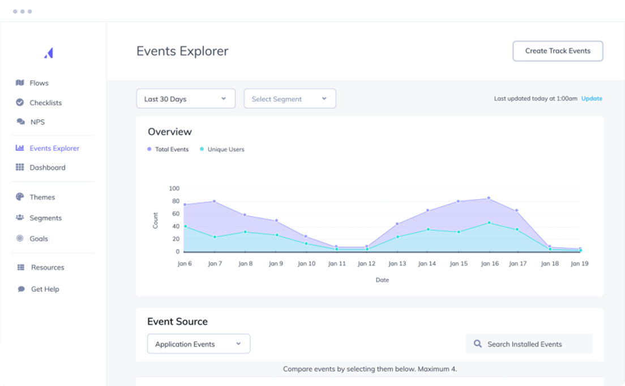Open the Last 30 Days date range dropdown
Screen dimensions: 625x386
pyautogui.click(x=186, y=98)
